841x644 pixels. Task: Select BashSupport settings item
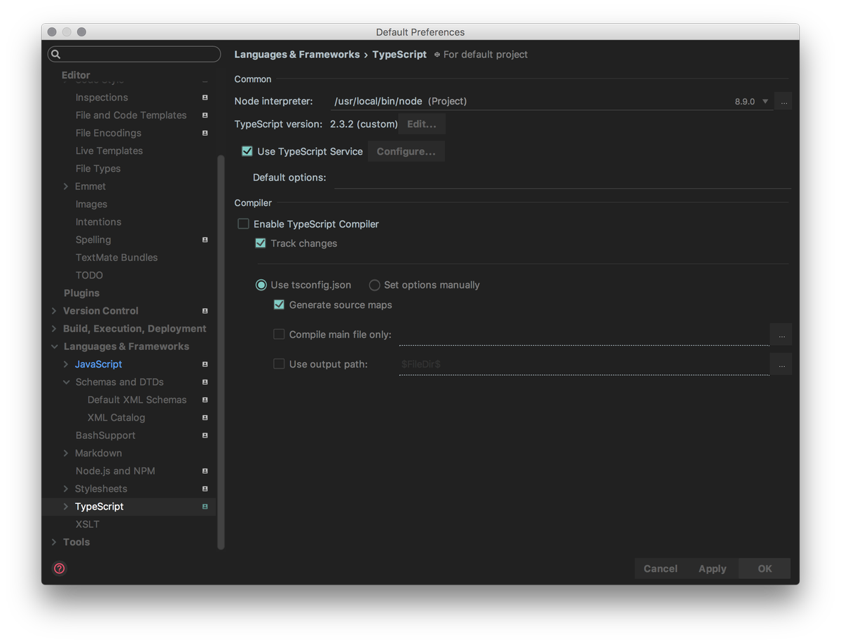pos(105,435)
